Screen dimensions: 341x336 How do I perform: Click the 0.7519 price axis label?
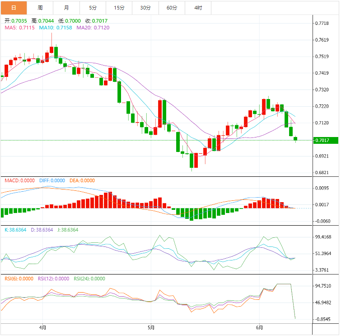click(322, 57)
